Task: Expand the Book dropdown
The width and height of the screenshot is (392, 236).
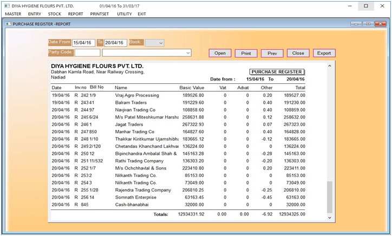Action: 161,43
